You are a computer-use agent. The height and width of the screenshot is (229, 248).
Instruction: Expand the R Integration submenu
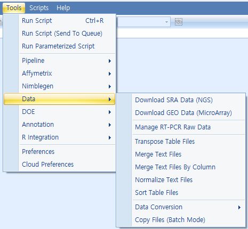(60, 137)
